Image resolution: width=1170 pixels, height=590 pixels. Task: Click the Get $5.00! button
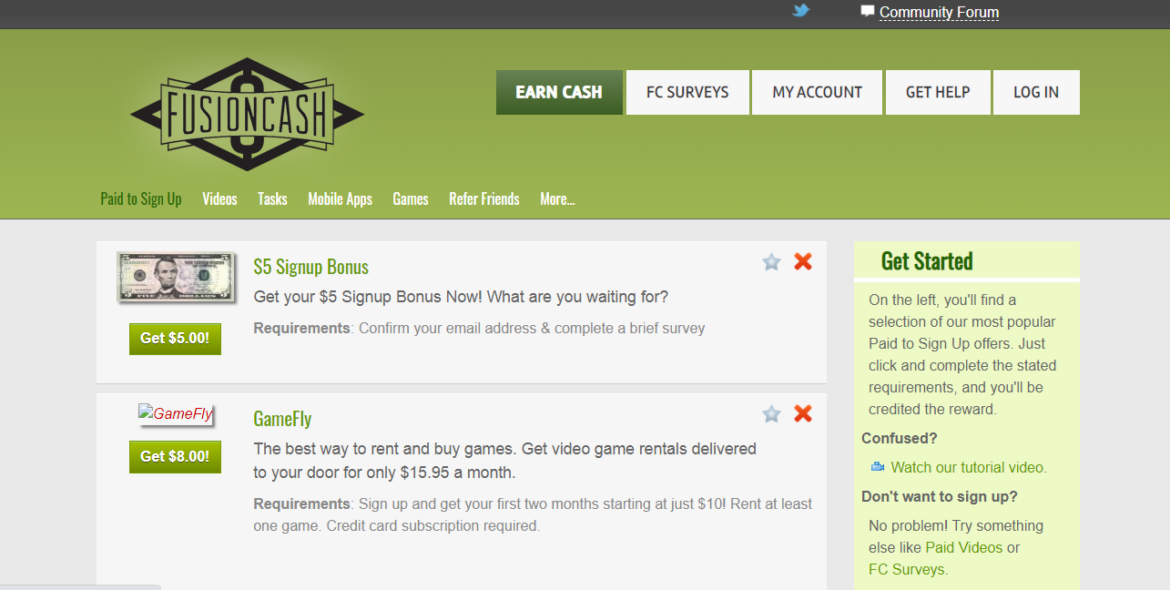coord(175,339)
